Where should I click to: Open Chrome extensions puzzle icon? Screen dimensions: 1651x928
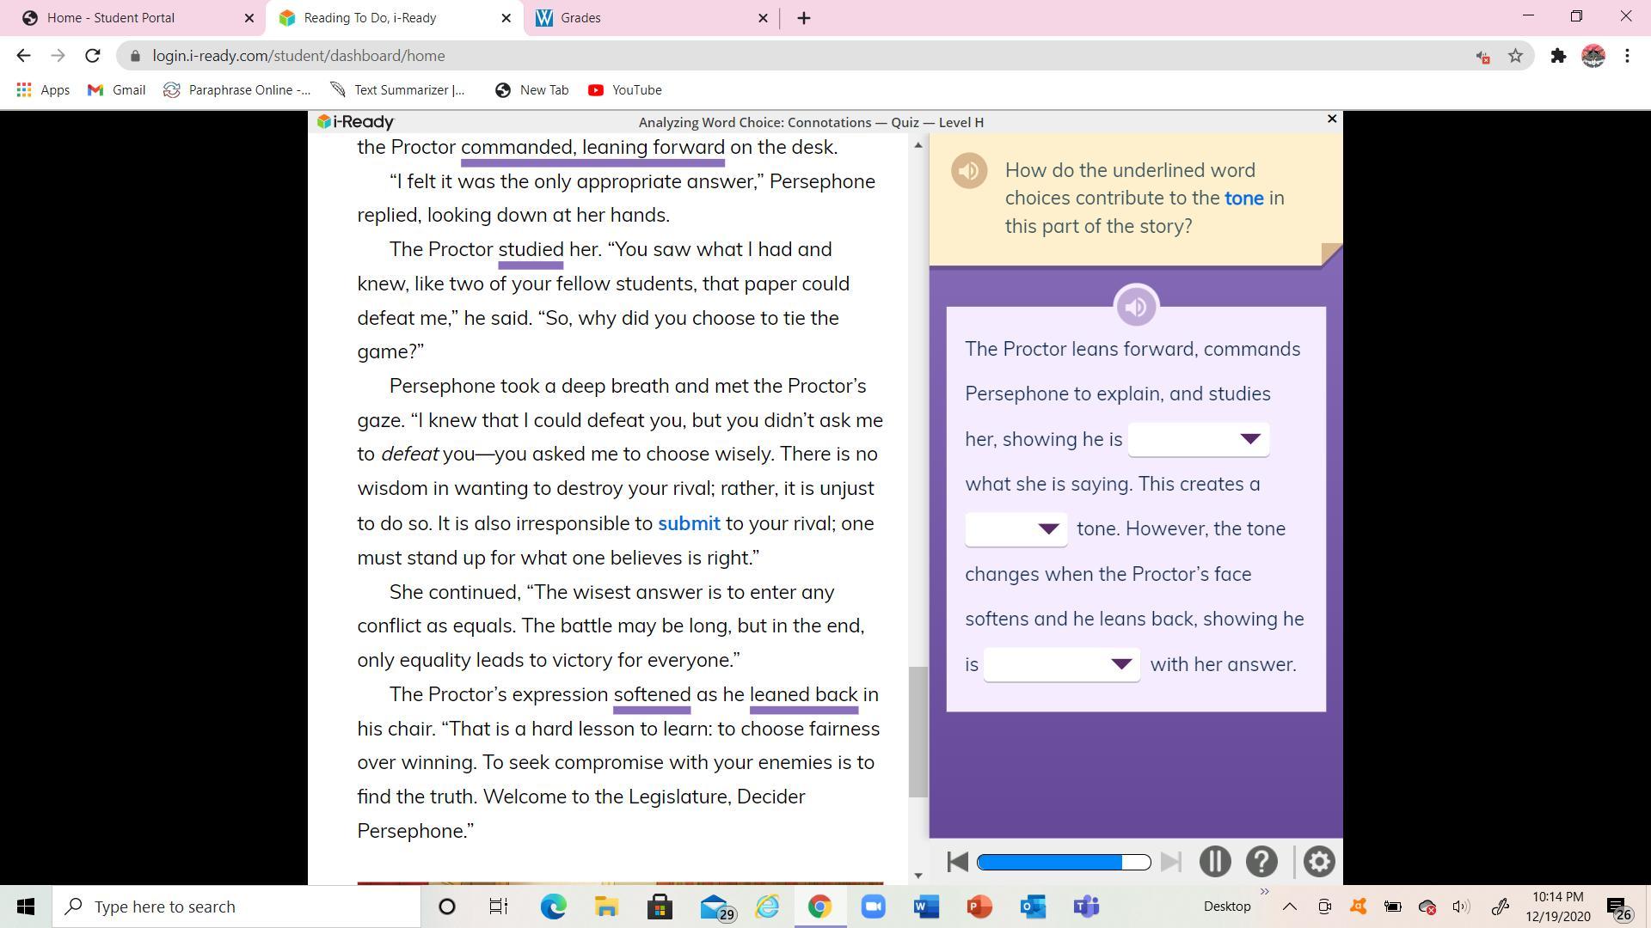click(1557, 56)
